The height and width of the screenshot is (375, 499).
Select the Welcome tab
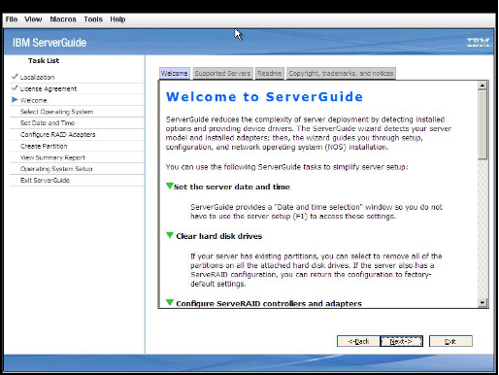174,73
